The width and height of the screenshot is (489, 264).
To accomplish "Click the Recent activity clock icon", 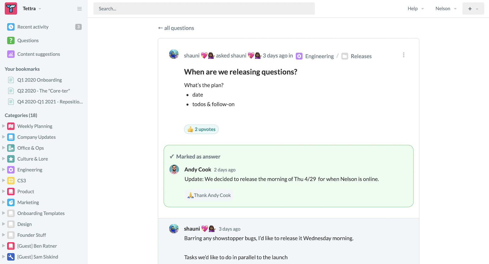I will click(11, 27).
